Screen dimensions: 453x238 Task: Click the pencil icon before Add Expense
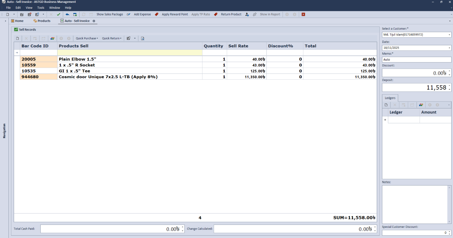point(129,14)
